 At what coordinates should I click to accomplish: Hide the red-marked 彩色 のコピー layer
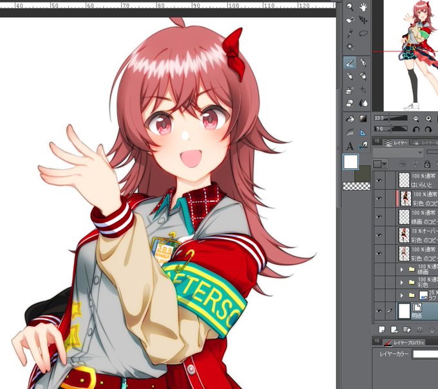pos(379,199)
